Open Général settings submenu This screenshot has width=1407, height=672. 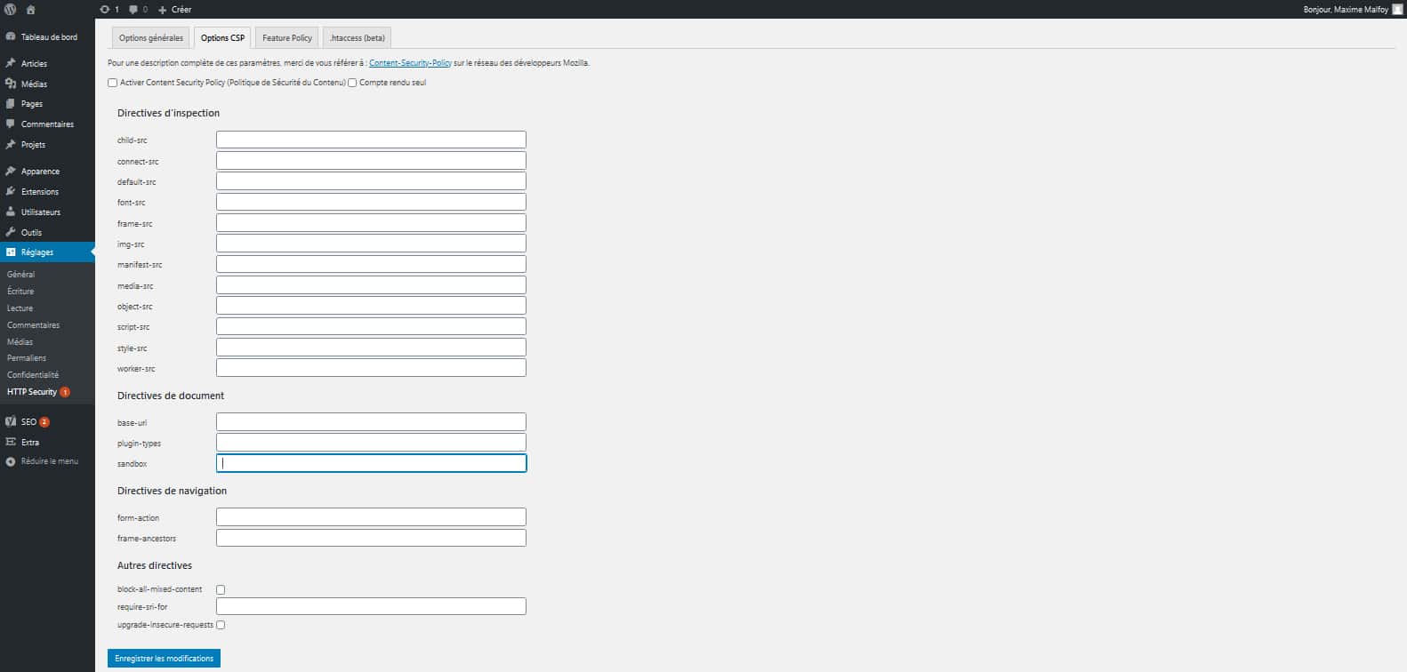coord(21,275)
